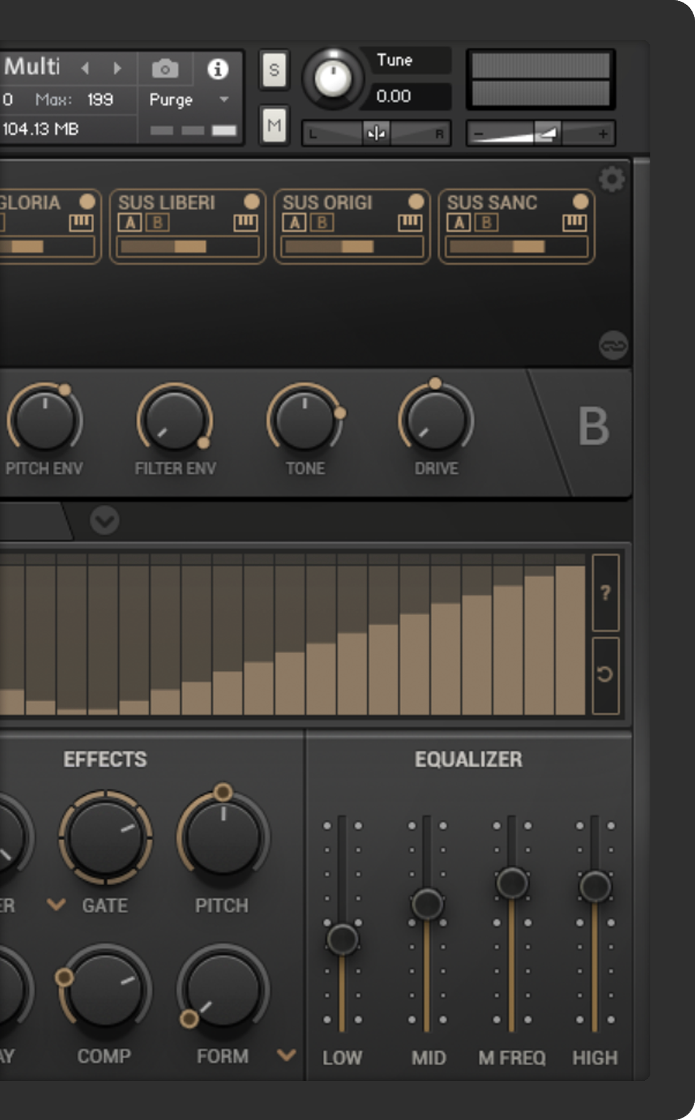Select layer A on SUS LIBERI slot
The height and width of the screenshot is (1120, 695).
coord(130,223)
